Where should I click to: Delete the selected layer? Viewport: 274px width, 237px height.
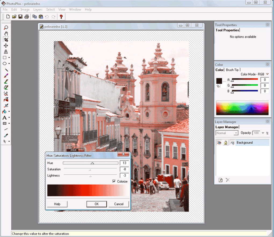tap(228, 180)
